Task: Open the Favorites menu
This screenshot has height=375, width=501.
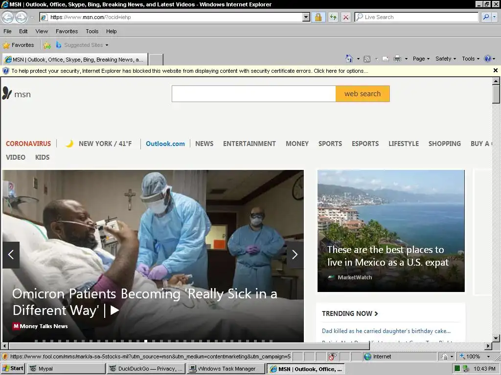Action: click(67, 31)
